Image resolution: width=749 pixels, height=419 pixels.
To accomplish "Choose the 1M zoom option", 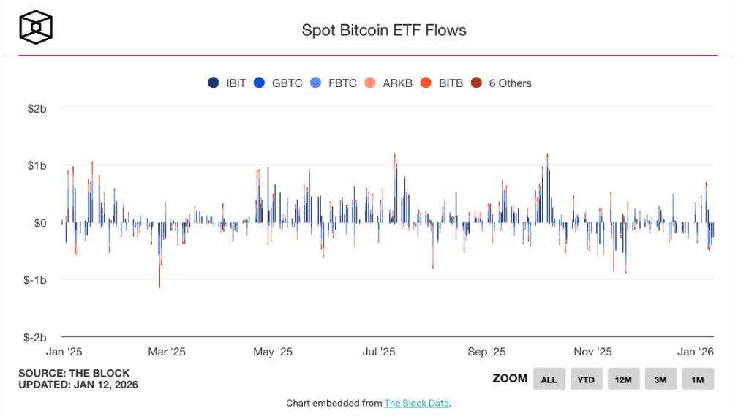I will pyautogui.click(x=697, y=379).
